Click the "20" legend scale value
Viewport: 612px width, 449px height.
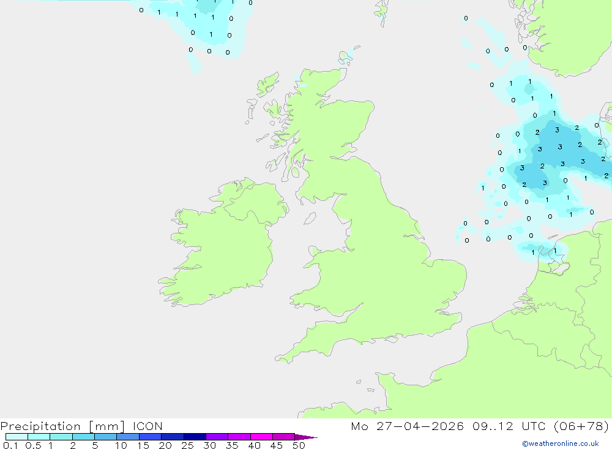click(165, 445)
